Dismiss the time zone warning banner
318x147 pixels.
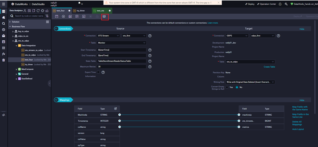(x=218, y=3)
